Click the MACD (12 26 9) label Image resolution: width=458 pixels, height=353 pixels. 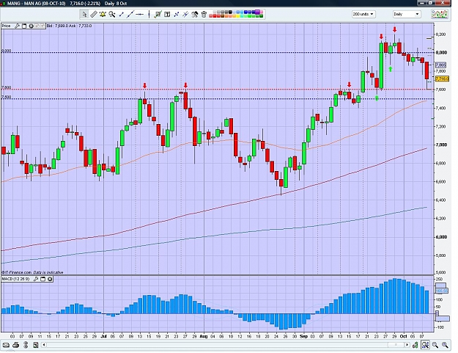[x=16, y=279]
